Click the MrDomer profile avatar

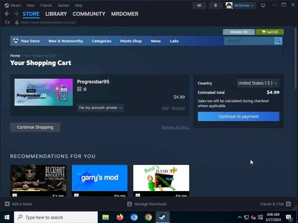229,6
